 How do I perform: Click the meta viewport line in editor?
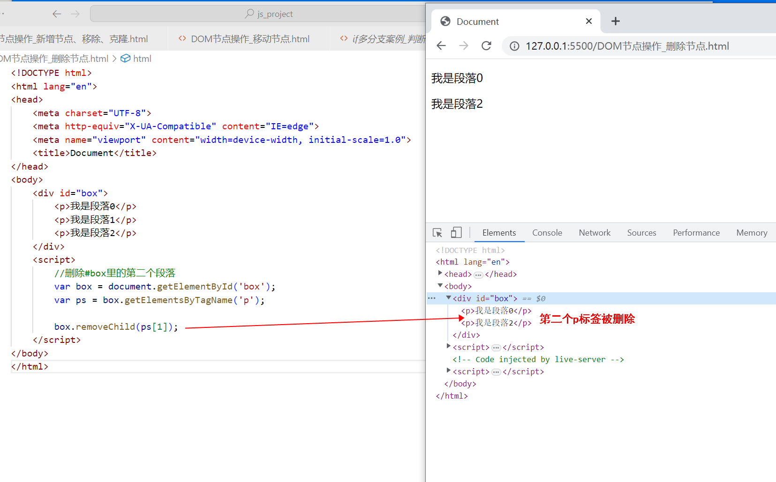pos(222,140)
